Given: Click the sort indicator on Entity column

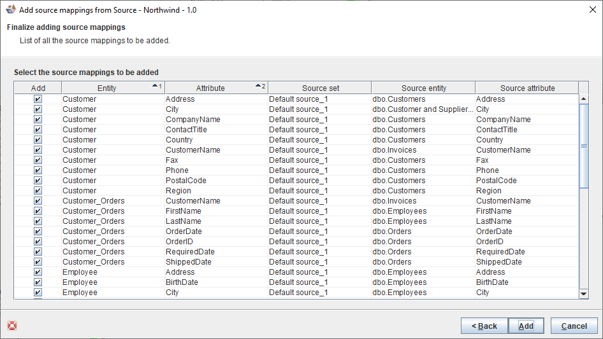Looking at the screenshot, I should (157, 86).
